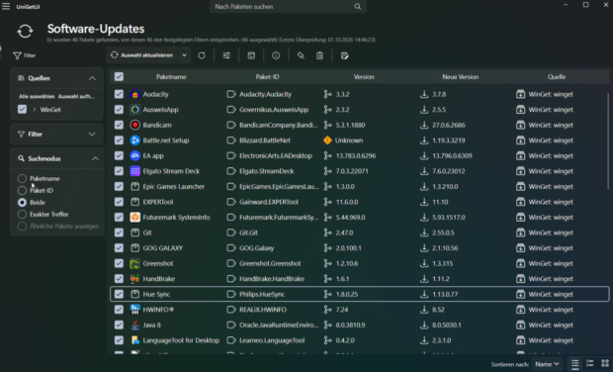Select the Paketname search mode
Screen dimensions: 613x372
click(23, 179)
